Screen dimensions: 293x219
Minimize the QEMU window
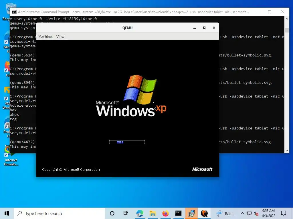click(195, 28)
